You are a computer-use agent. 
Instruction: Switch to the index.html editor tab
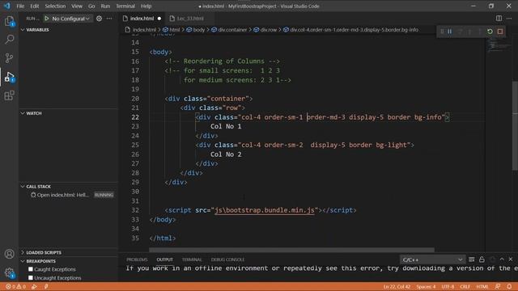[142, 19]
